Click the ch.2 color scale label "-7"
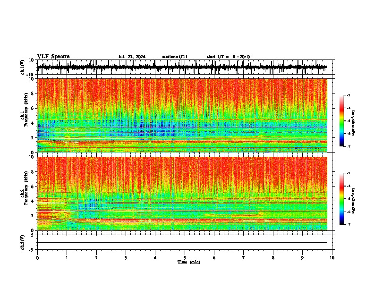374x289 pixels. [348, 224]
